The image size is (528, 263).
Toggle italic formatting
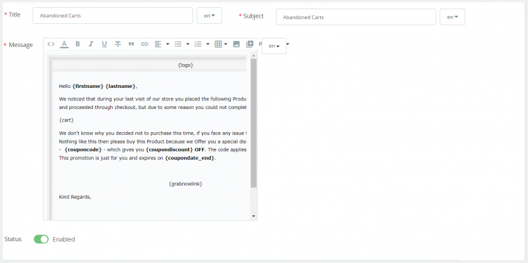(91, 44)
